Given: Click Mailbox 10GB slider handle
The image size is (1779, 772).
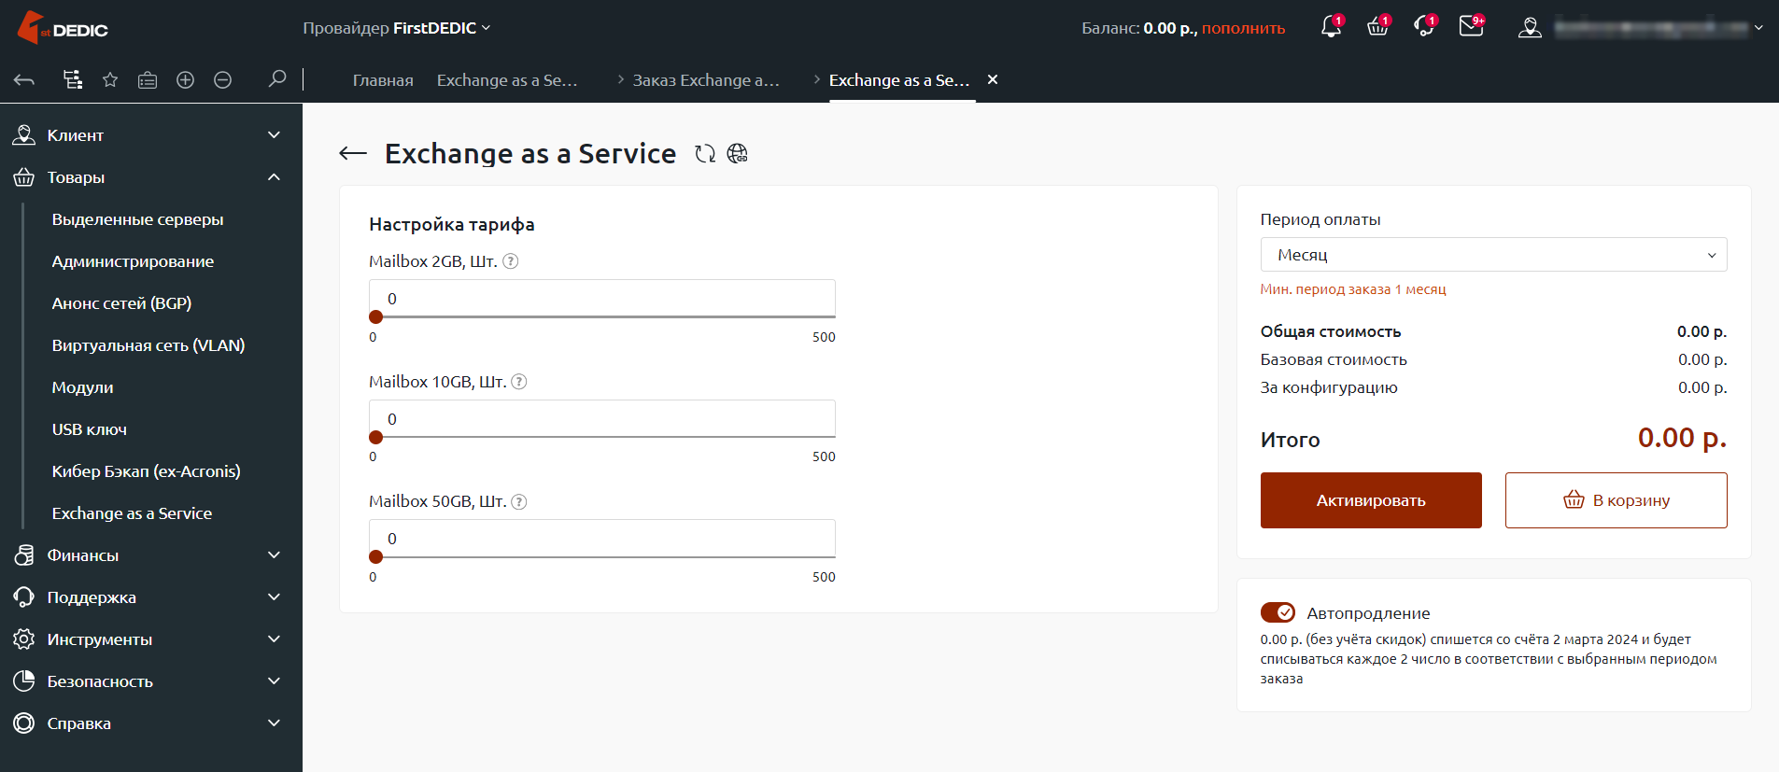Looking at the screenshot, I should [x=376, y=437].
